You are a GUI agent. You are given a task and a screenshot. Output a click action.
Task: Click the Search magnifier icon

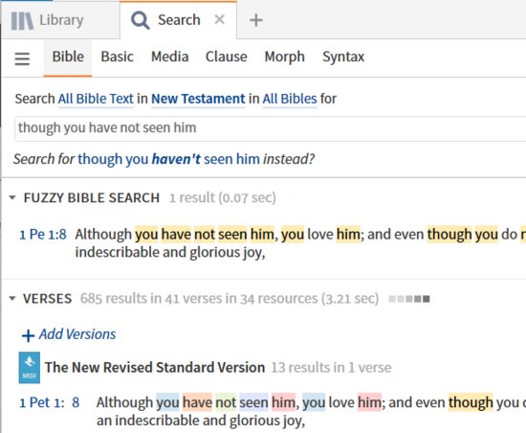(x=141, y=20)
